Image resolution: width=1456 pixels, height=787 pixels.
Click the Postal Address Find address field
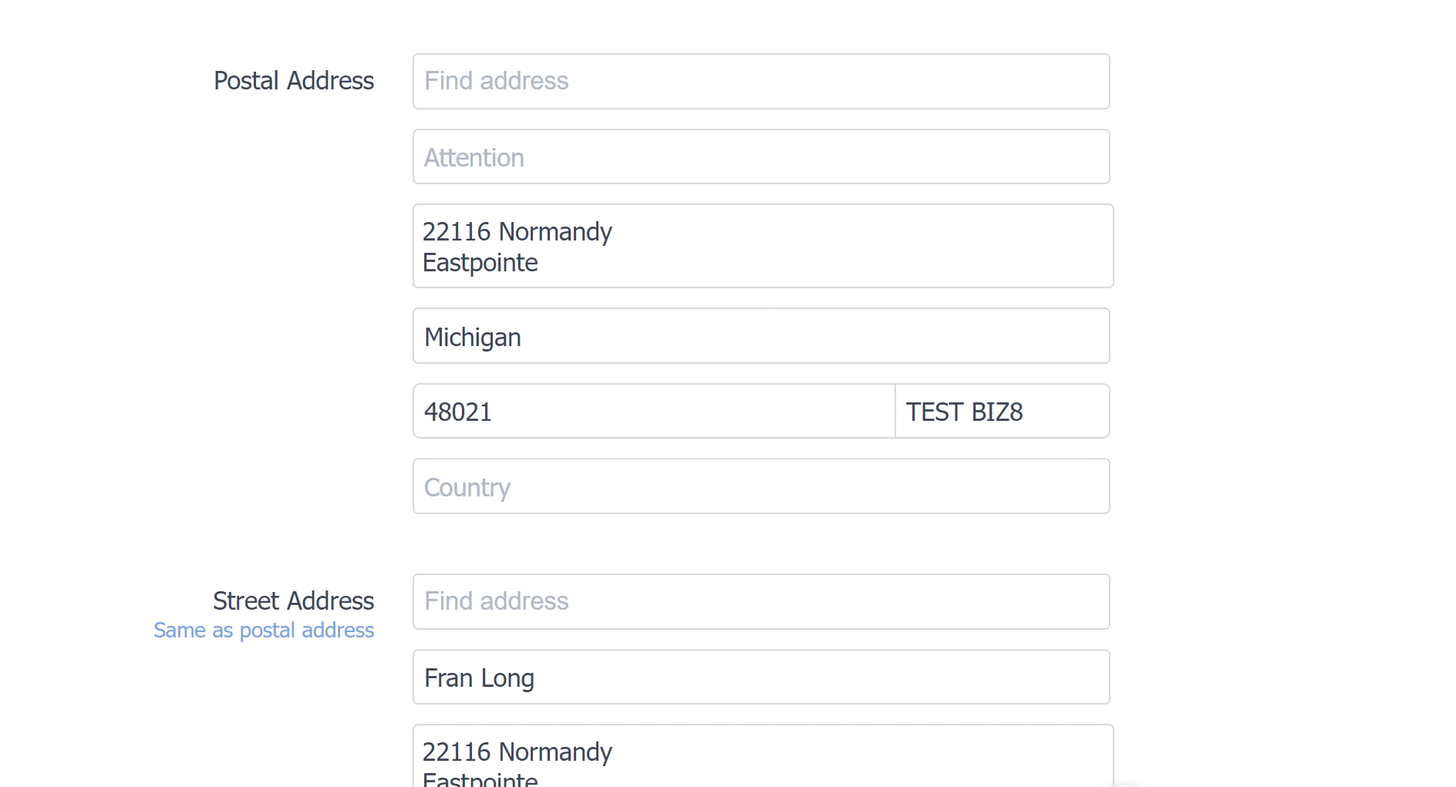click(761, 81)
